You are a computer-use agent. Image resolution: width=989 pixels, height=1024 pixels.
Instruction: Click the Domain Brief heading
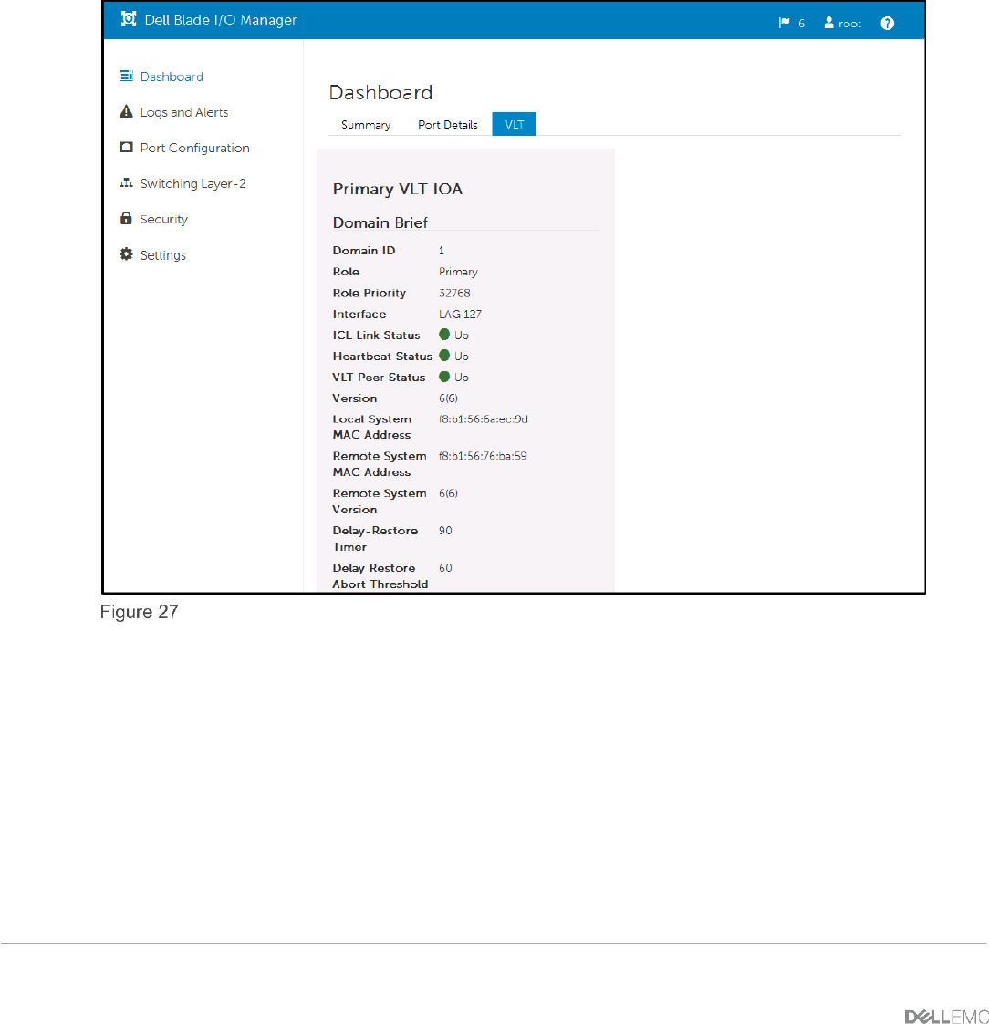tap(380, 222)
